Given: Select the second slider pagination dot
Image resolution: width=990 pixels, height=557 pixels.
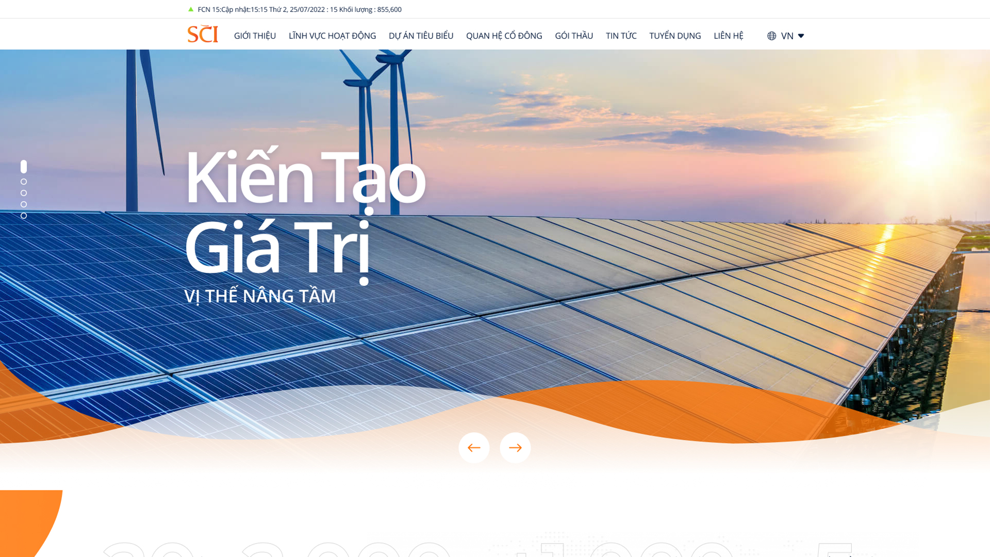Looking at the screenshot, I should 24,182.
